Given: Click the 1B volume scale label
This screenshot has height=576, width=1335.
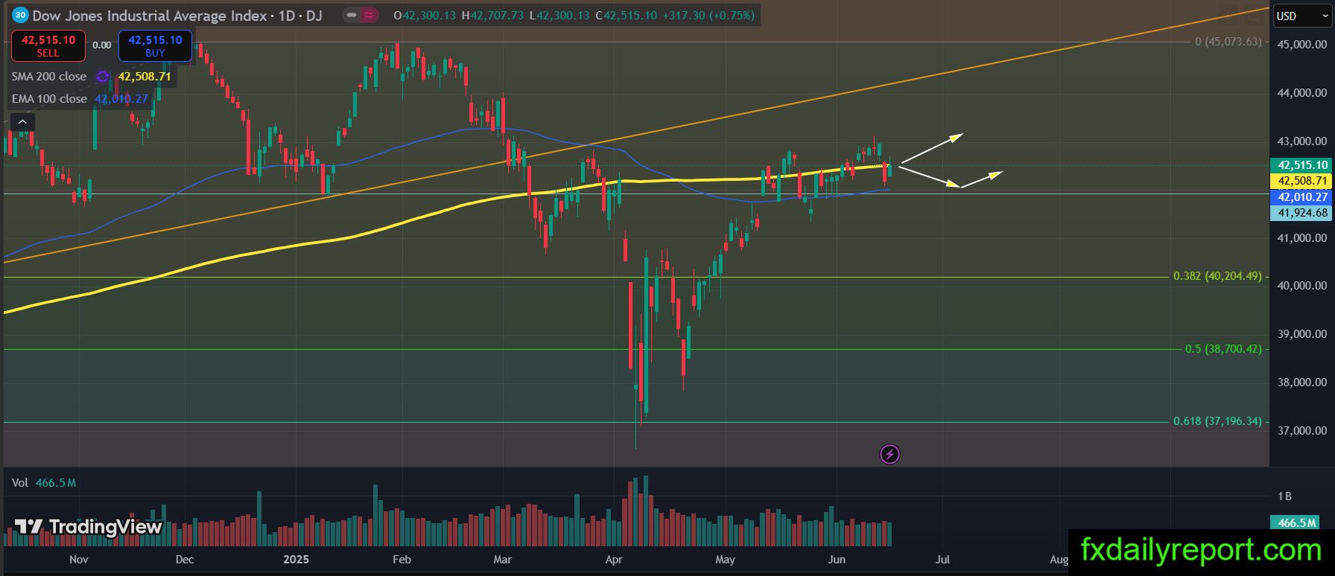Looking at the screenshot, I should point(1284,496).
